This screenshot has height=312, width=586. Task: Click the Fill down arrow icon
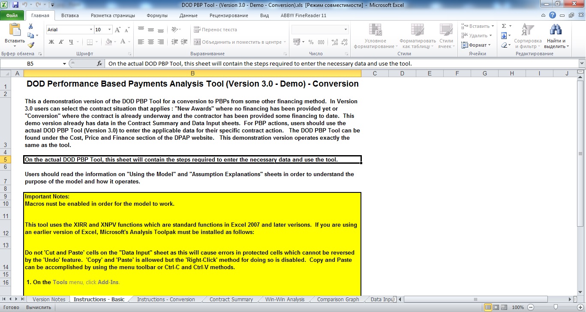click(504, 36)
